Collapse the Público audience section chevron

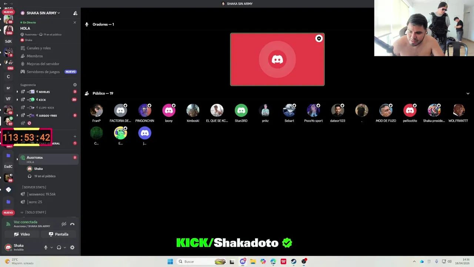click(x=468, y=93)
